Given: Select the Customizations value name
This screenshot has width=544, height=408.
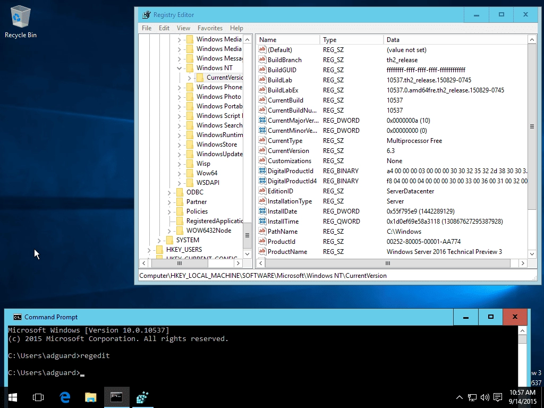Looking at the screenshot, I should 290,160.
